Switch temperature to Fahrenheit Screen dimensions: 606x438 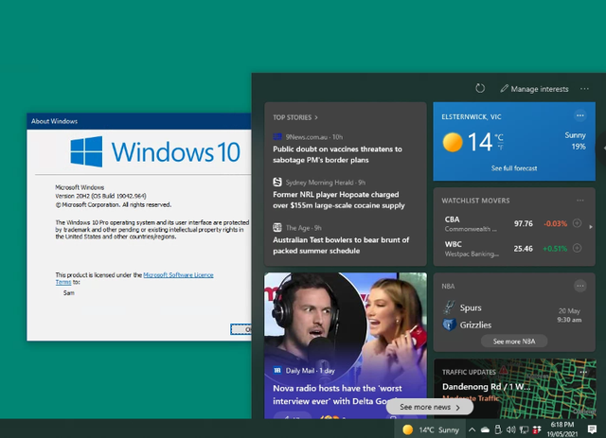[x=499, y=148]
